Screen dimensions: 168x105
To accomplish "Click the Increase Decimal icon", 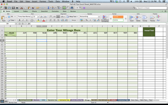I will 95,20.
